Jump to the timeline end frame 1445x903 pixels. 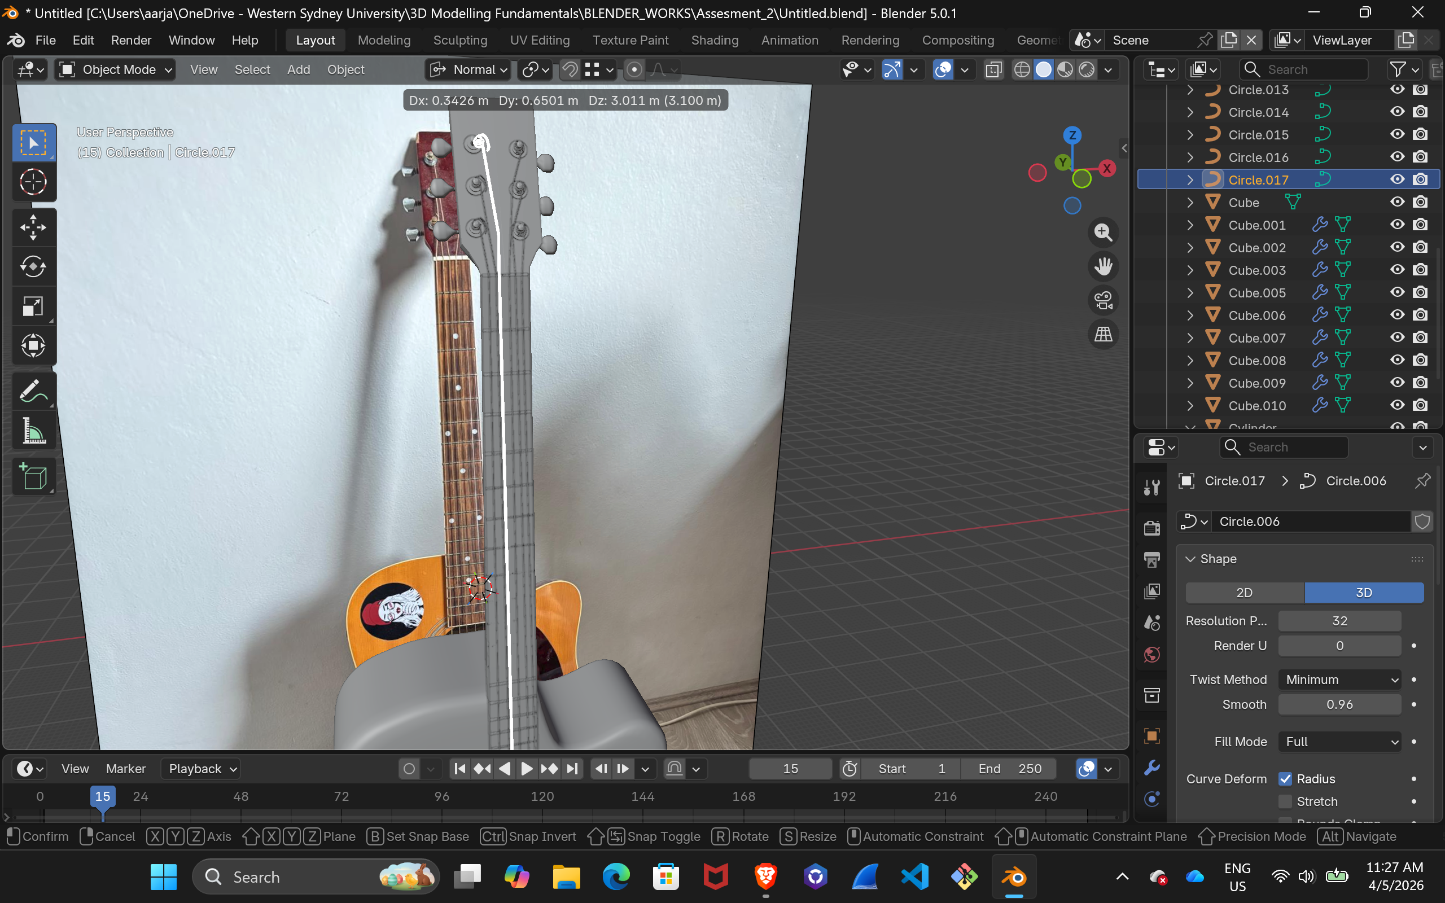572,769
